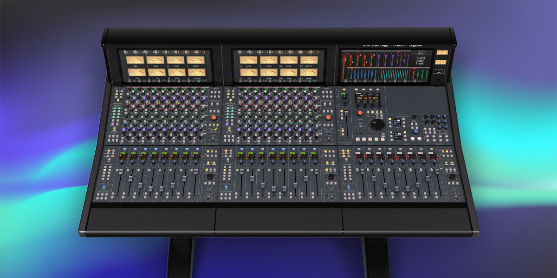The image size is (557, 278).
Task: Toggle the blue button in left fader bay
Action: pyautogui.click(x=104, y=188)
